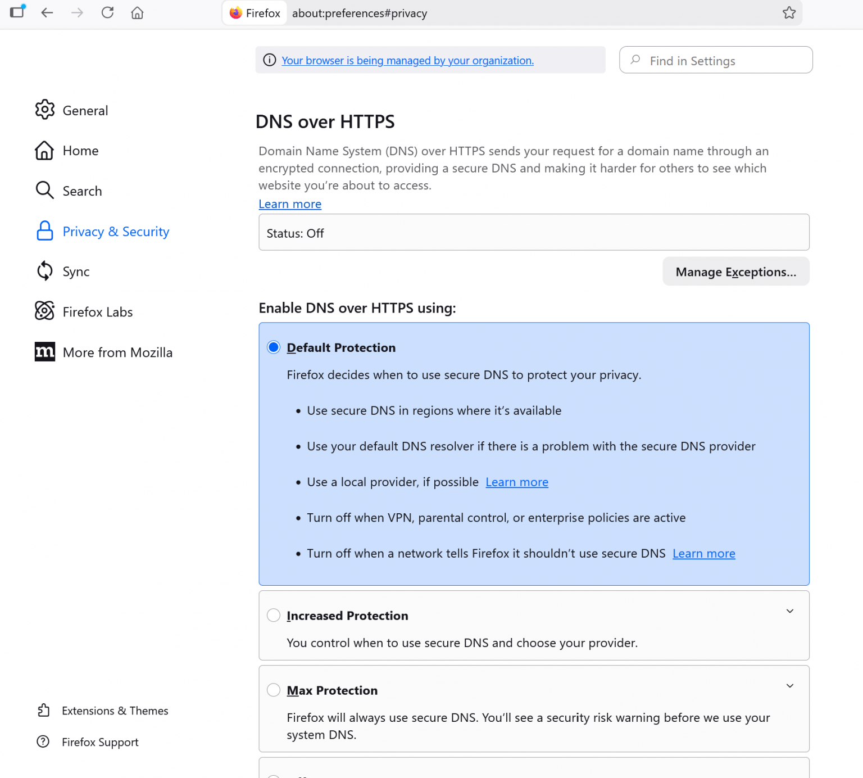Bookmark this page with the star
Image resolution: width=863 pixels, height=778 pixels.
(789, 12)
